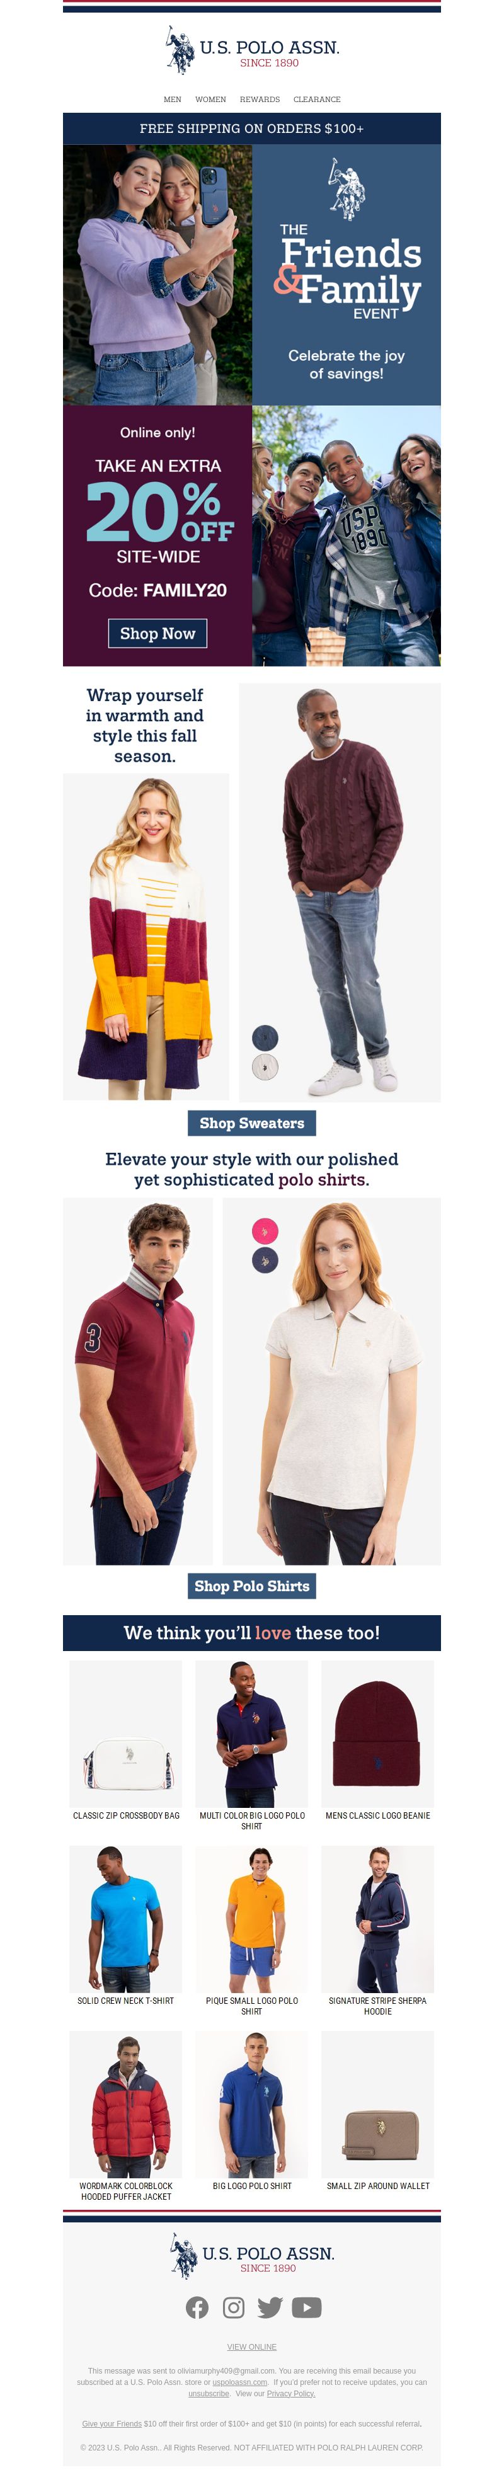The height and width of the screenshot is (2475, 504).
Task: Open the Facebook icon in footer
Action: tap(197, 2307)
